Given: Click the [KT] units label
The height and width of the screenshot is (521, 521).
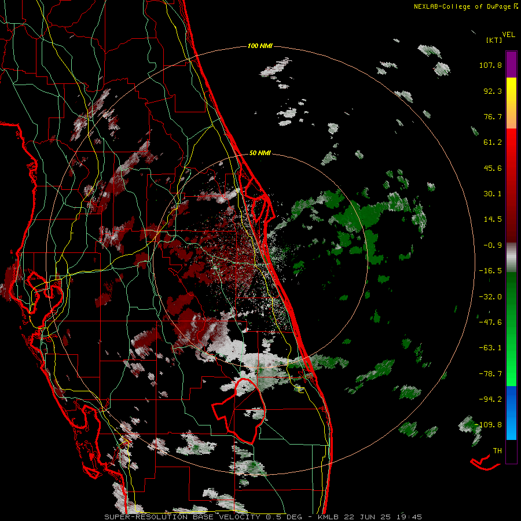Looking at the screenshot, I should [x=494, y=40].
